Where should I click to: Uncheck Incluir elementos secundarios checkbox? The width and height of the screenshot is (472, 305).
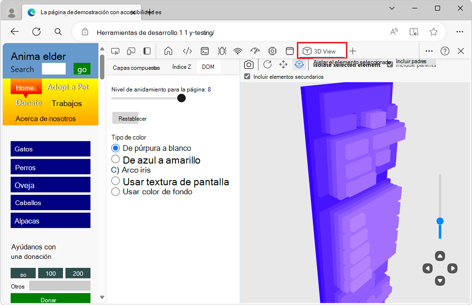coord(246,75)
